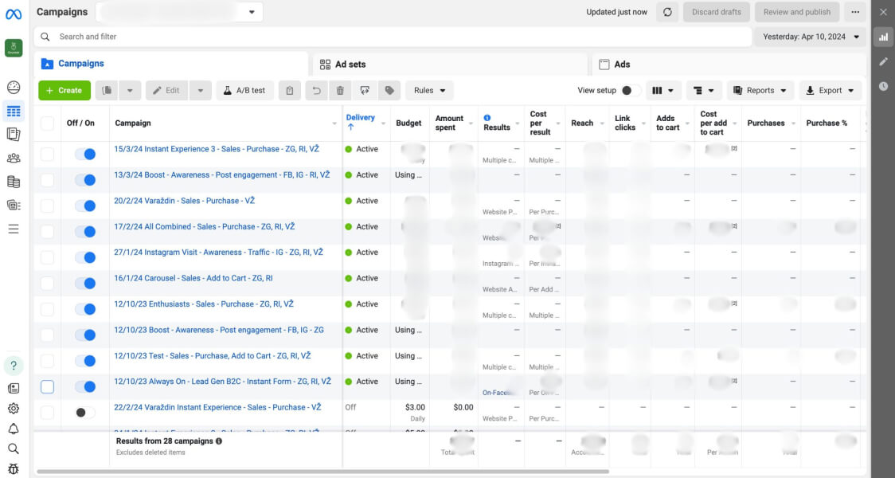Click the clipboard test icon in toolbar

pos(290,90)
